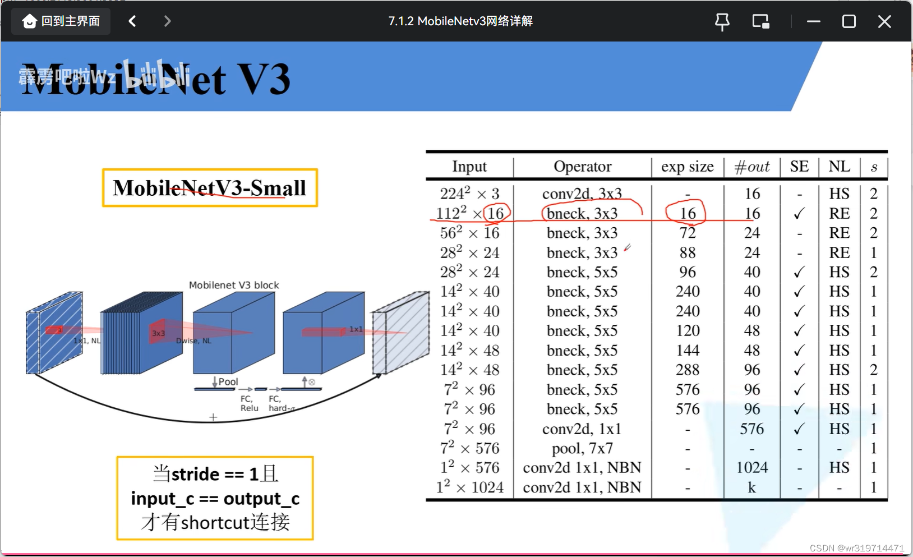Image resolution: width=913 pixels, height=557 pixels.
Task: Click the #out value 1024
Action: [752, 468]
